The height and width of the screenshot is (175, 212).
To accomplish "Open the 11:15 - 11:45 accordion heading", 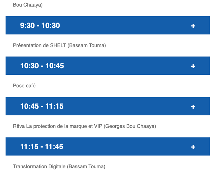I will pos(108,147).
